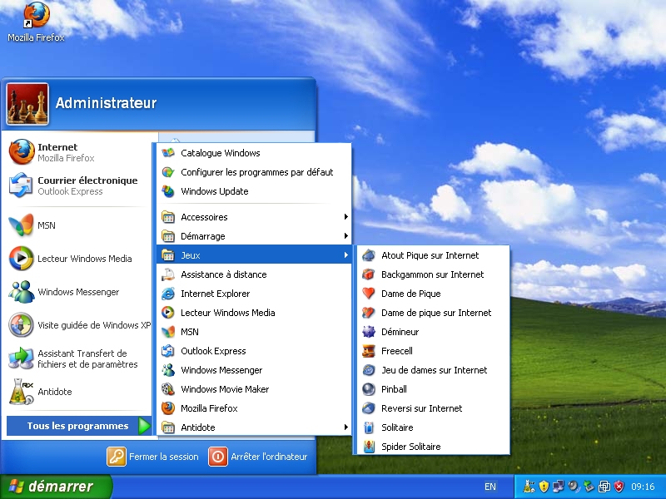The height and width of the screenshot is (499, 666).
Task: Click the EN language indicator in taskbar
Action: point(490,487)
